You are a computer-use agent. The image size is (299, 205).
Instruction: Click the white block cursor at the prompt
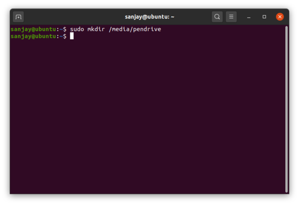[x=72, y=36]
